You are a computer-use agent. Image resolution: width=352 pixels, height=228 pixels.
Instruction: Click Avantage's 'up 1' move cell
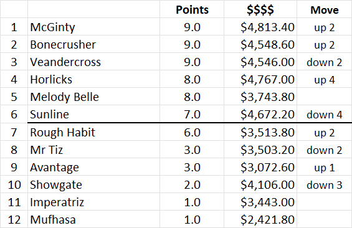coord(325,167)
